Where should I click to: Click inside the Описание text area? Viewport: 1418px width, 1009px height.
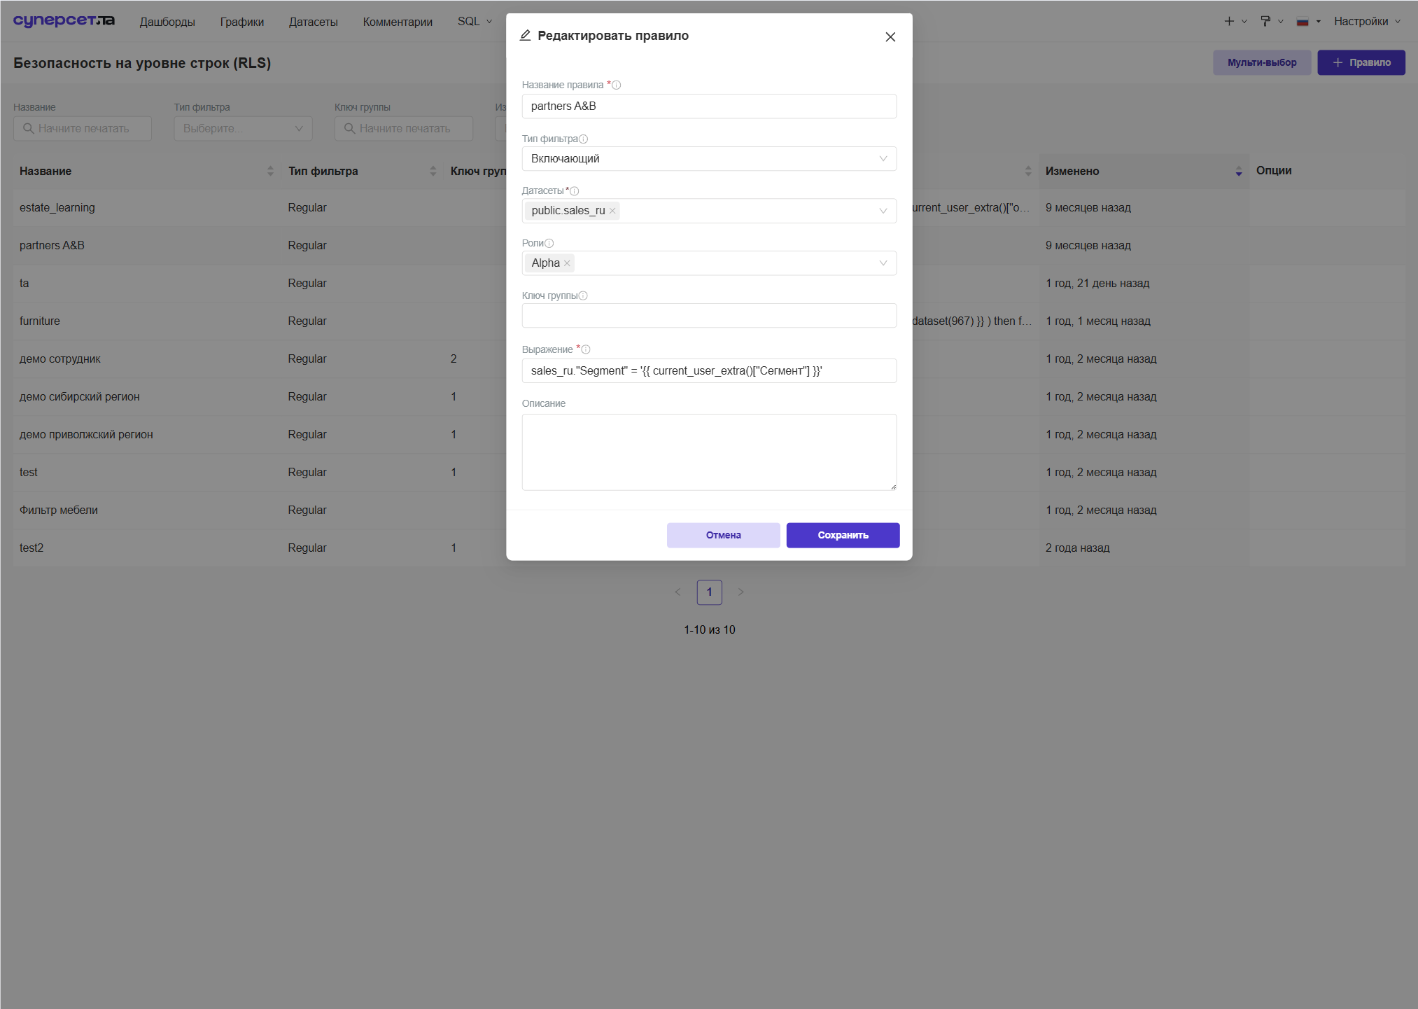click(x=709, y=452)
